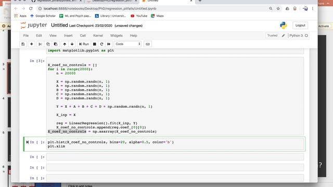Image resolution: width=333 pixels, height=187 pixels.
Task: Open the File menu
Action: (26, 36)
